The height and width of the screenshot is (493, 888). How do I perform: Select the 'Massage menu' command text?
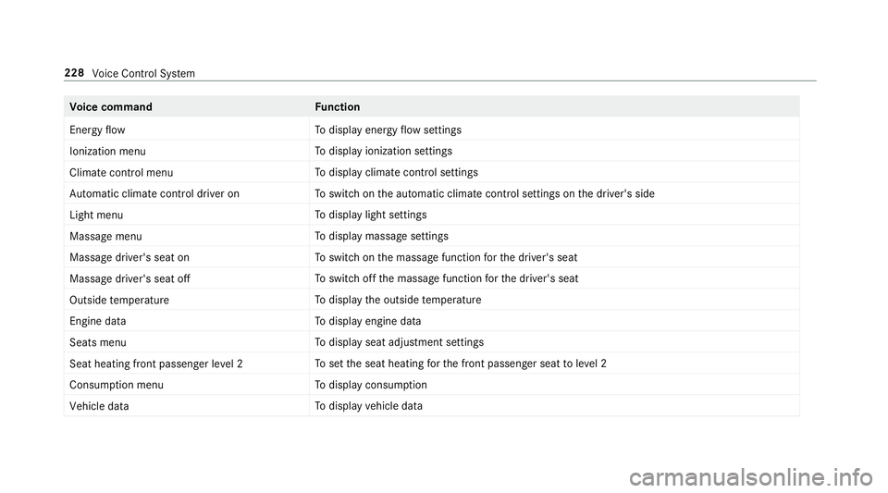pos(105,237)
